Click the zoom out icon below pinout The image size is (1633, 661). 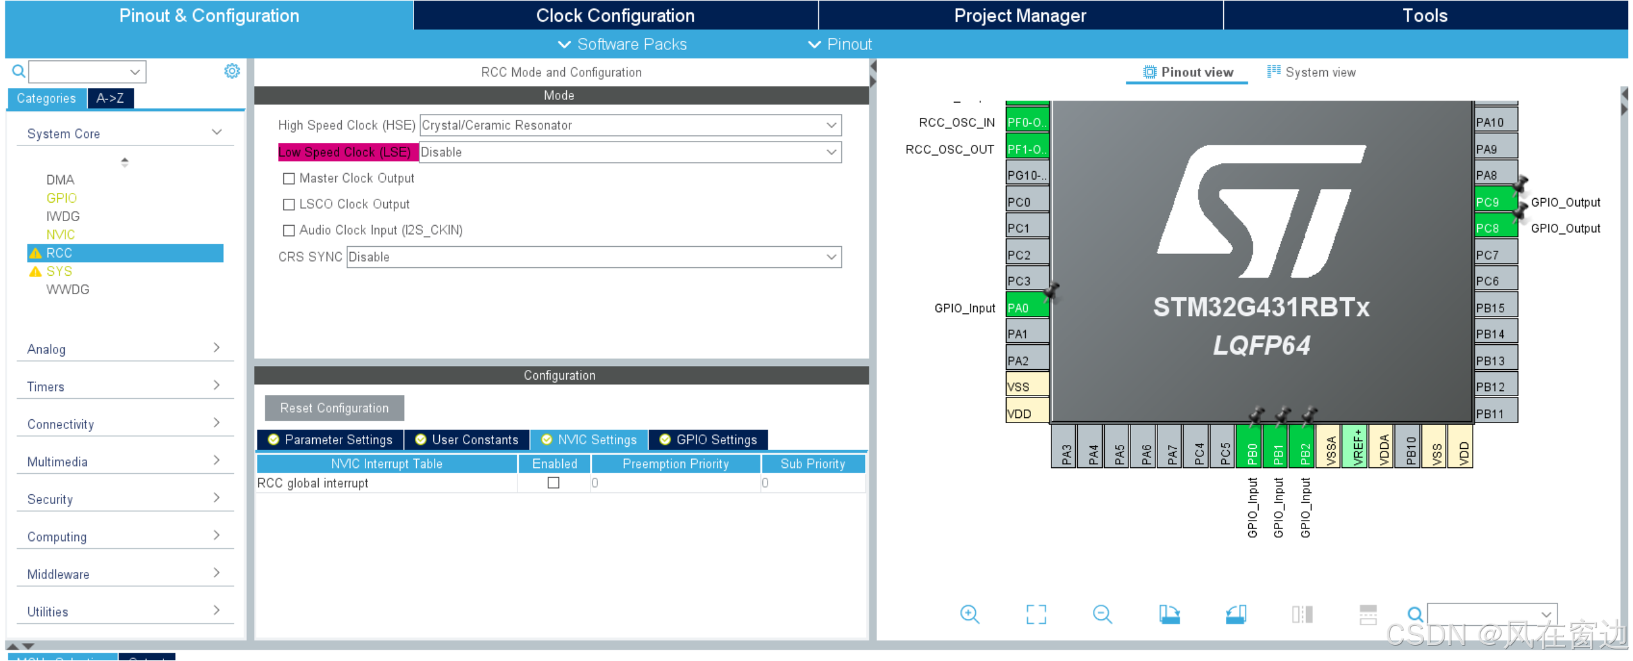tap(1102, 615)
